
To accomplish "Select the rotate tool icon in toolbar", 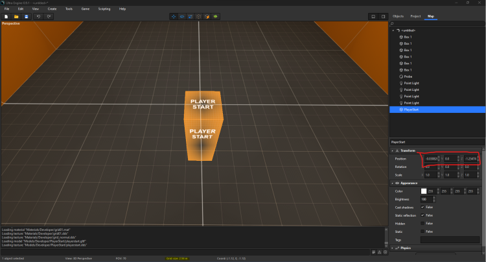I will 181,16.
